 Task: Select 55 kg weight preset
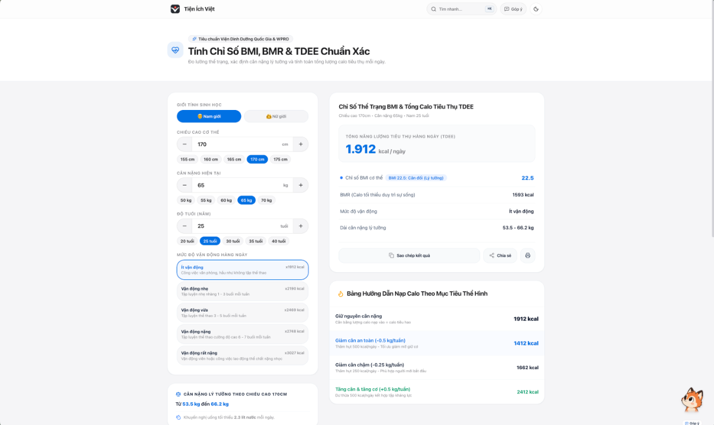coord(206,200)
